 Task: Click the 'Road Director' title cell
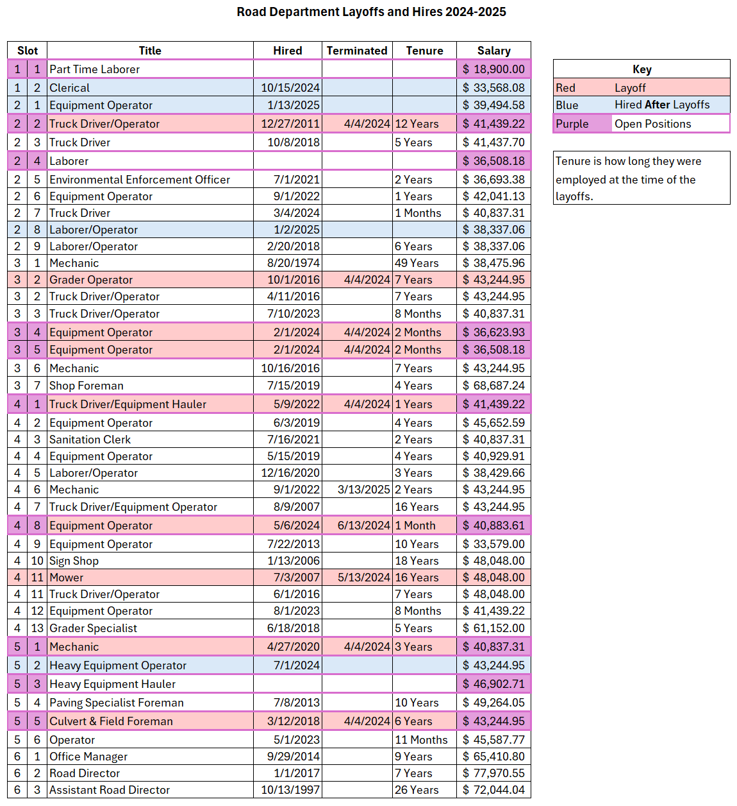click(150, 773)
